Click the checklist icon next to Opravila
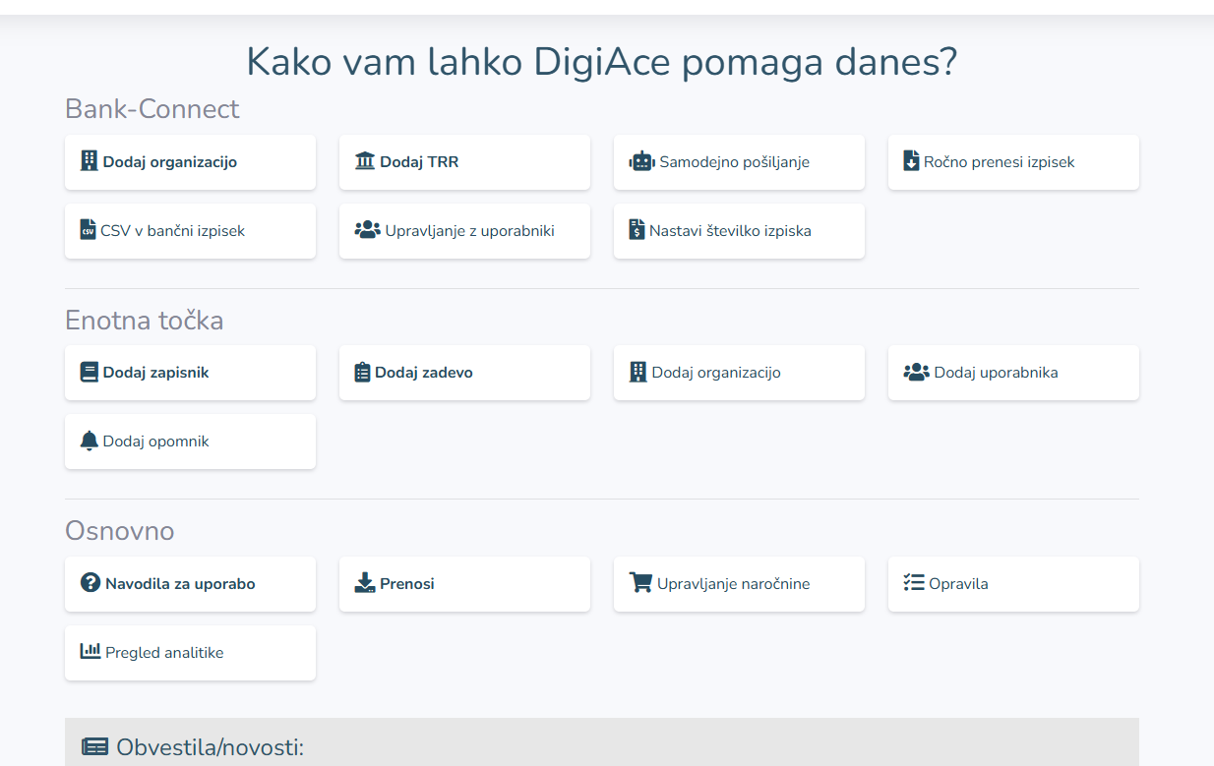 coord(914,583)
